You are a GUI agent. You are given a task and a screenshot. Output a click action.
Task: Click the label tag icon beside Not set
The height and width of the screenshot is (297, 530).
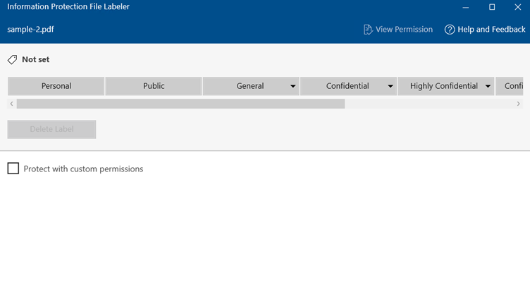pyautogui.click(x=13, y=60)
